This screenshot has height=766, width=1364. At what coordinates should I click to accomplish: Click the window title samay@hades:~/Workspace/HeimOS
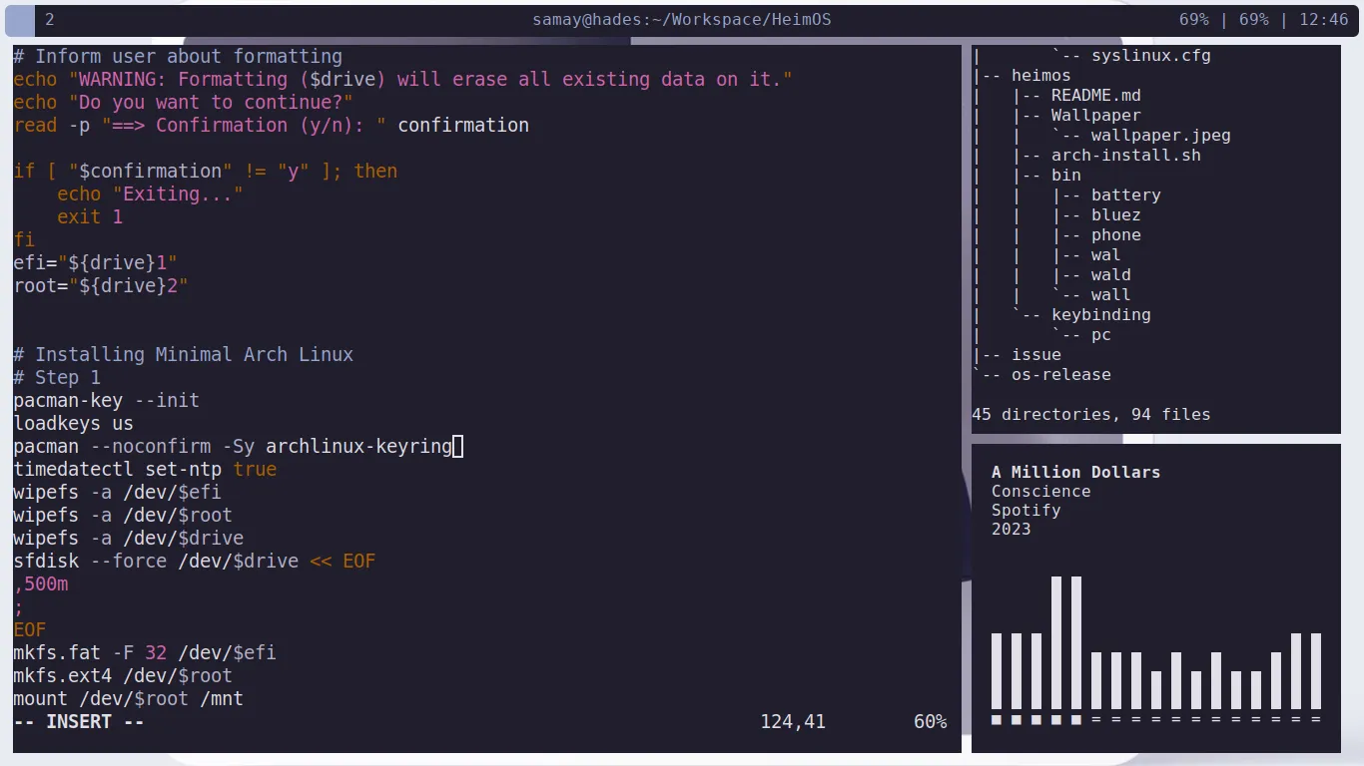[681, 20]
